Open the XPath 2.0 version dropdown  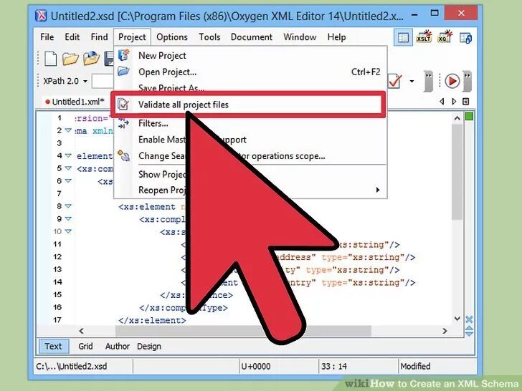(x=85, y=81)
